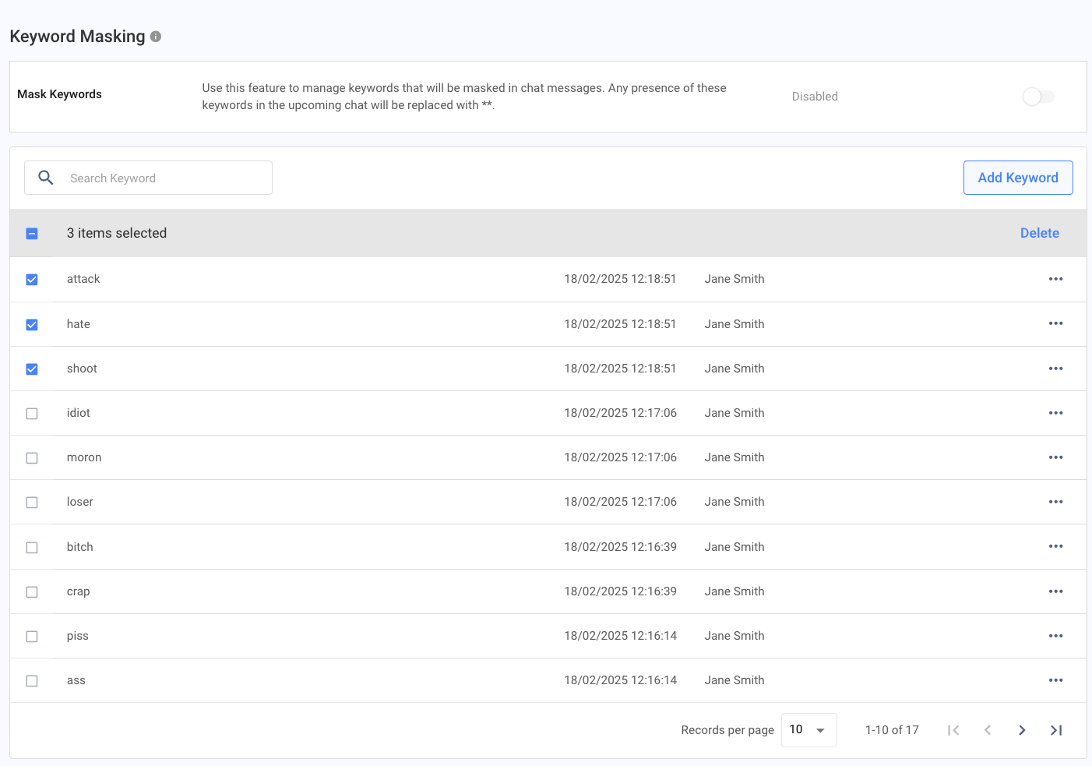The image size is (1092, 766).
Task: Click the Add Keyword button
Action: click(x=1017, y=178)
